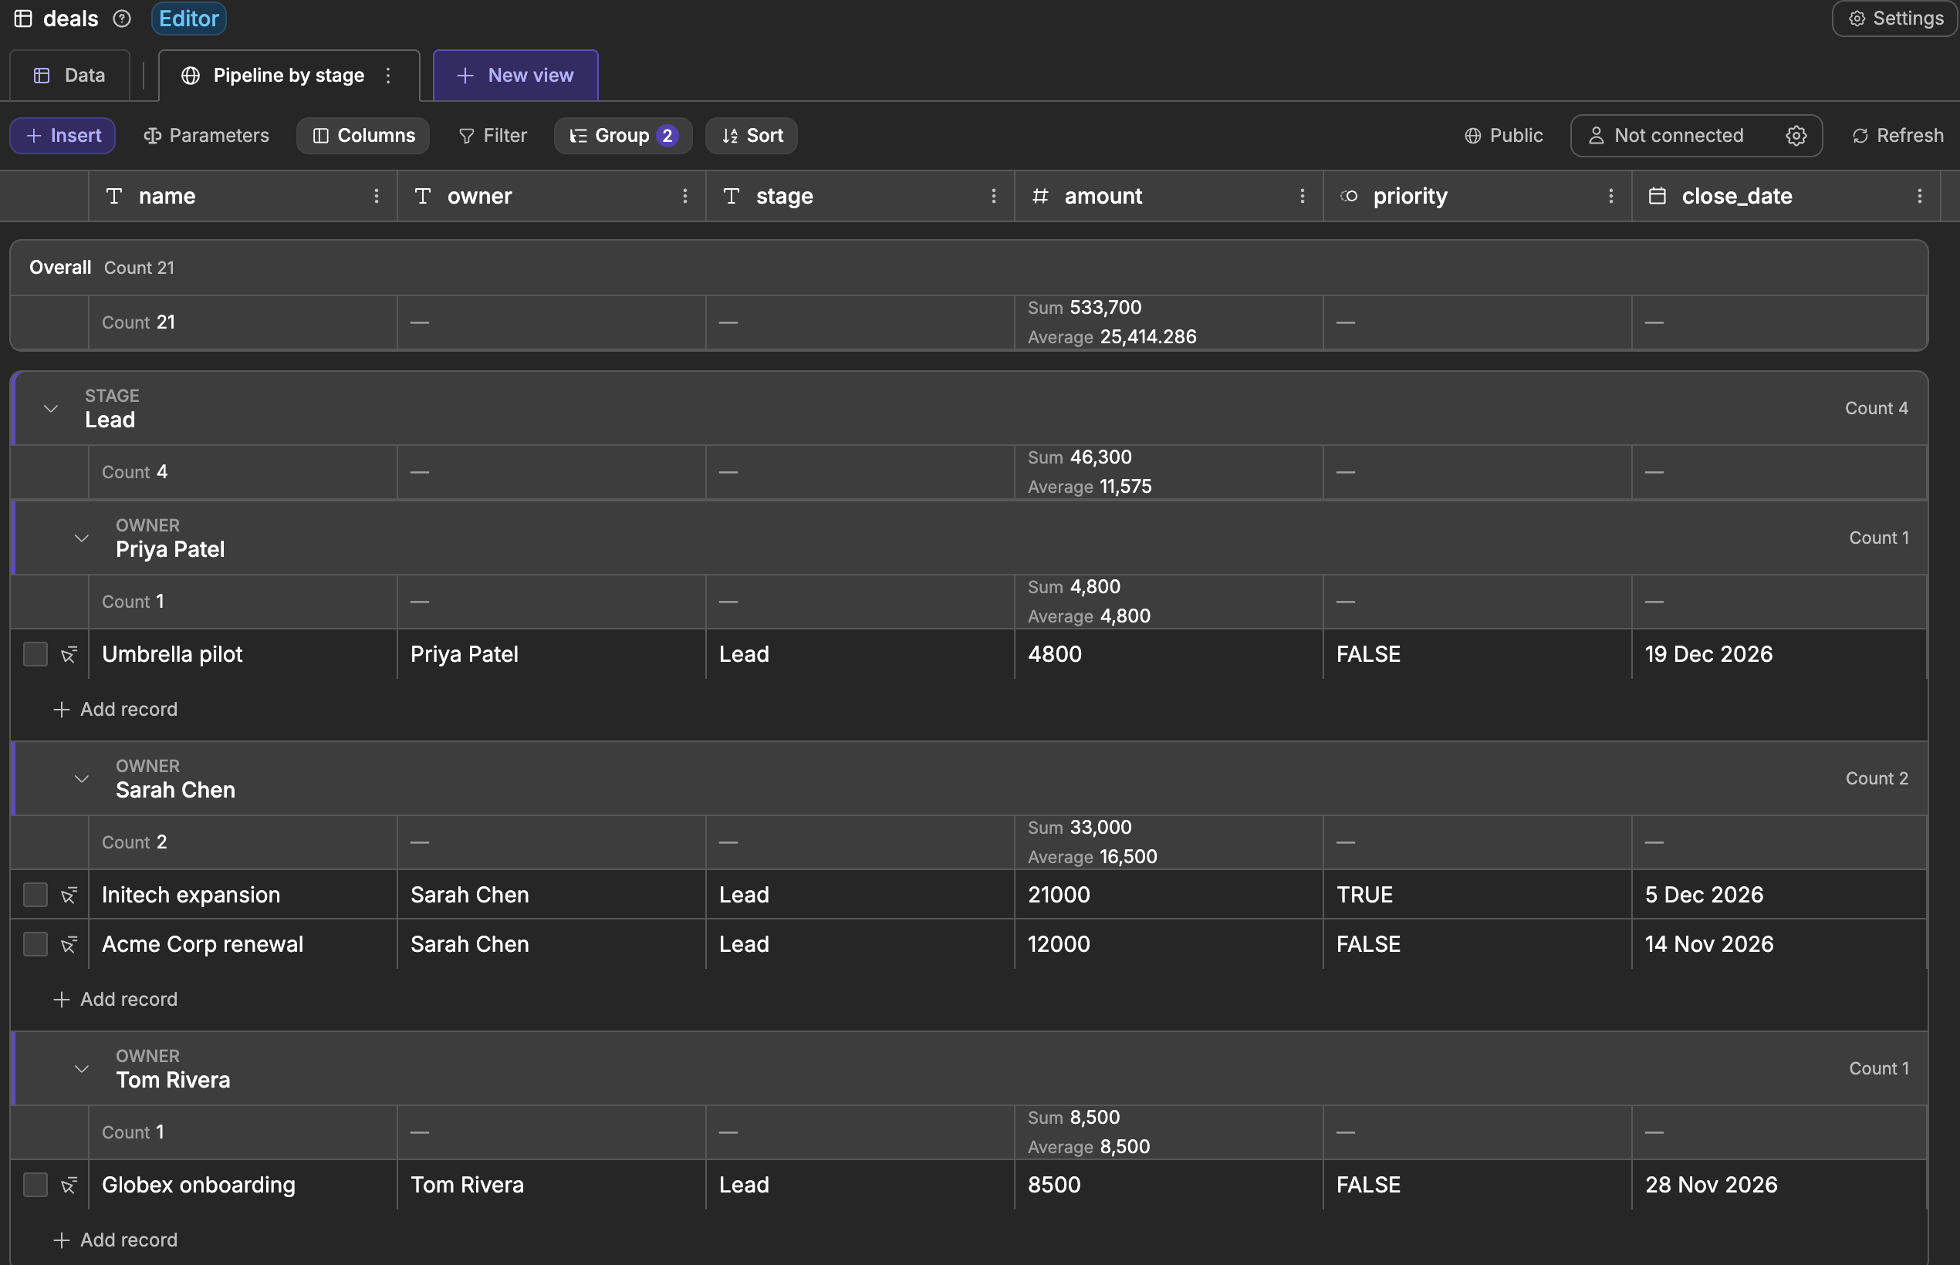Open the name column options menu
Screen dimensions: 1960x1265
377,195
